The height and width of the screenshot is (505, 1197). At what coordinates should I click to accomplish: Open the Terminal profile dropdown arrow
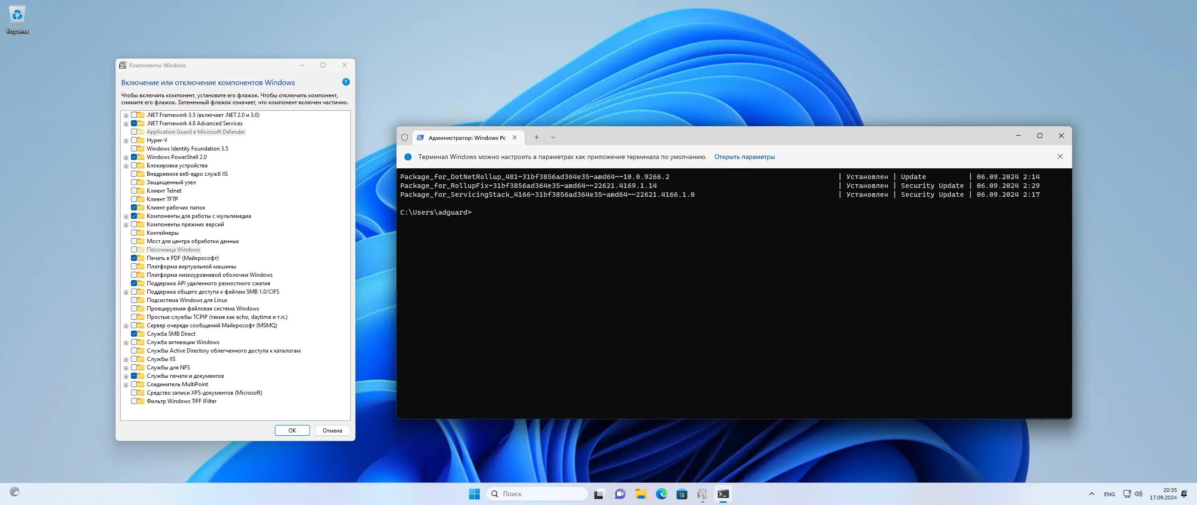(553, 137)
